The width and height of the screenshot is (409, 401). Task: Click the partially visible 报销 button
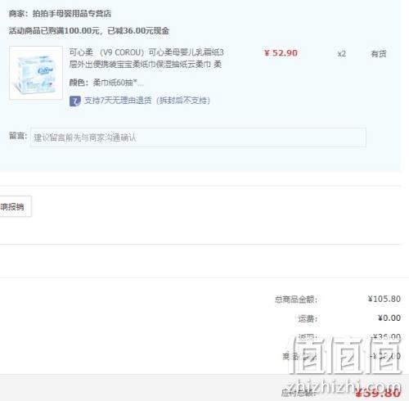[x=16, y=206]
